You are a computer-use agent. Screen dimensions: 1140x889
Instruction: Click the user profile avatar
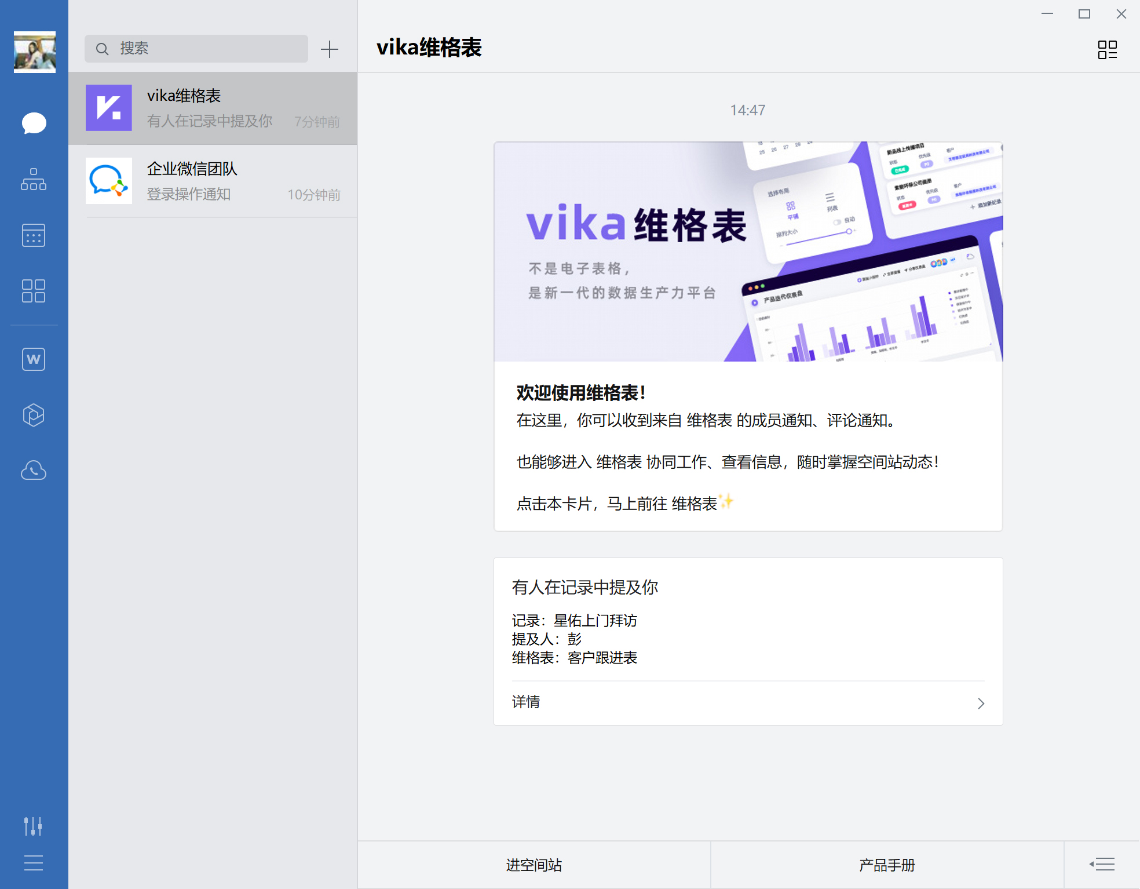tap(35, 52)
